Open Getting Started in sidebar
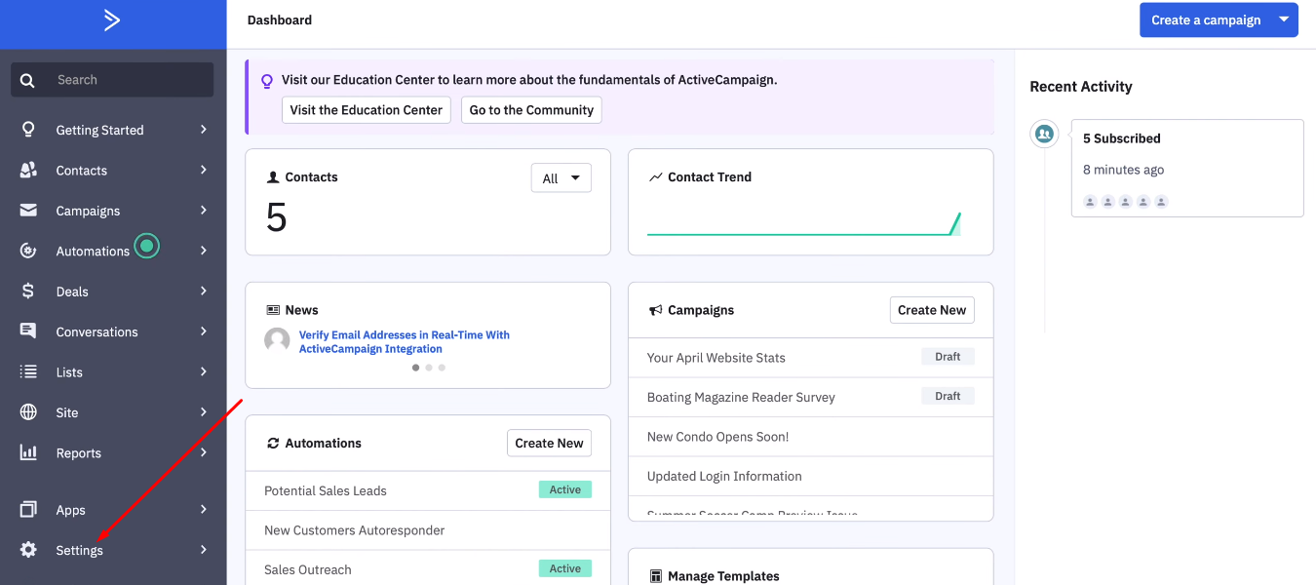 pos(113,130)
